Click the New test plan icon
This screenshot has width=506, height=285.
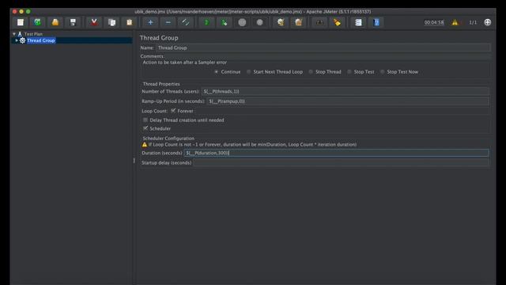pyautogui.click(x=21, y=22)
